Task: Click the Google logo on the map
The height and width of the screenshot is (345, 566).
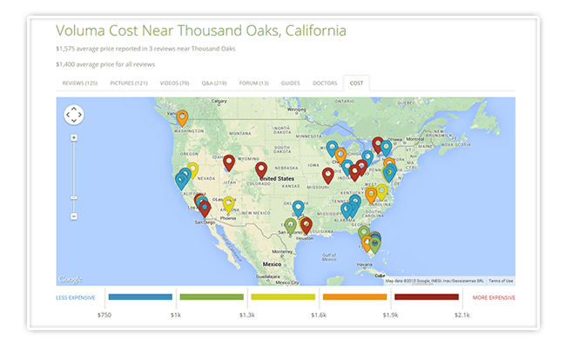Action: (x=71, y=280)
